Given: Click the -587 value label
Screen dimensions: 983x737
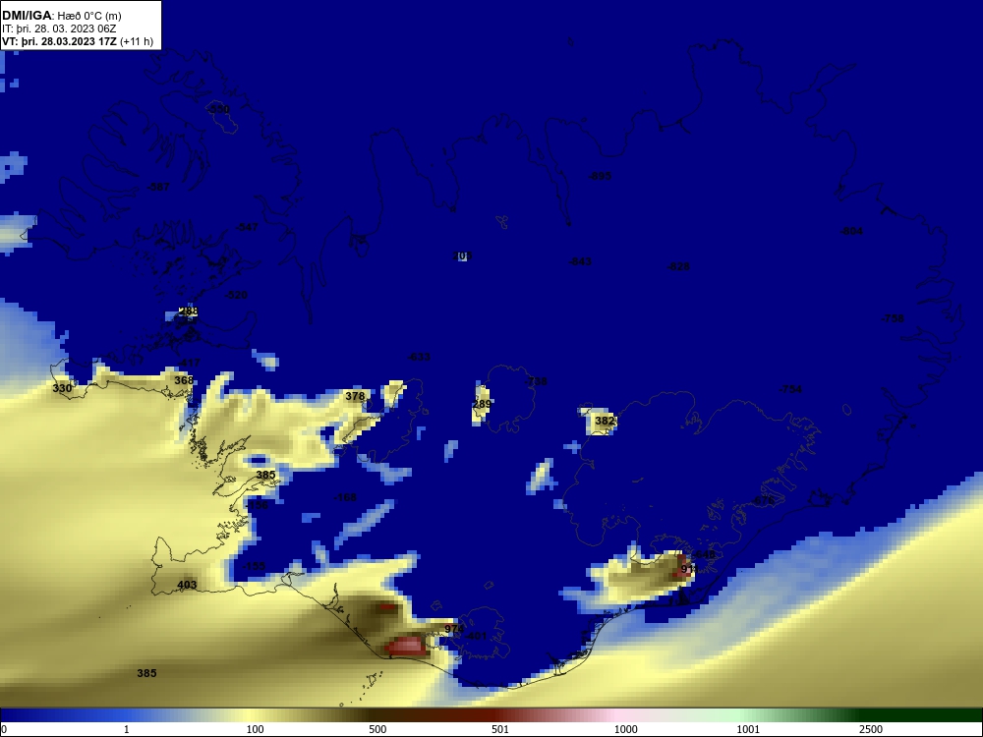Looking at the screenshot, I should (158, 187).
